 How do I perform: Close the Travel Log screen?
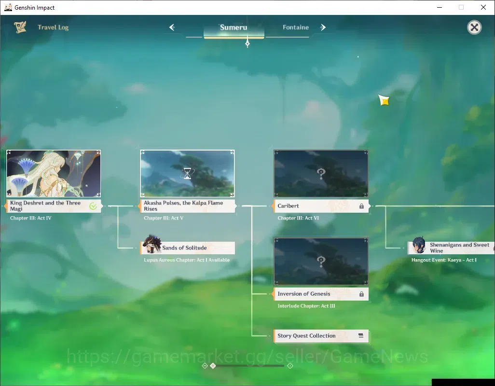coord(474,28)
